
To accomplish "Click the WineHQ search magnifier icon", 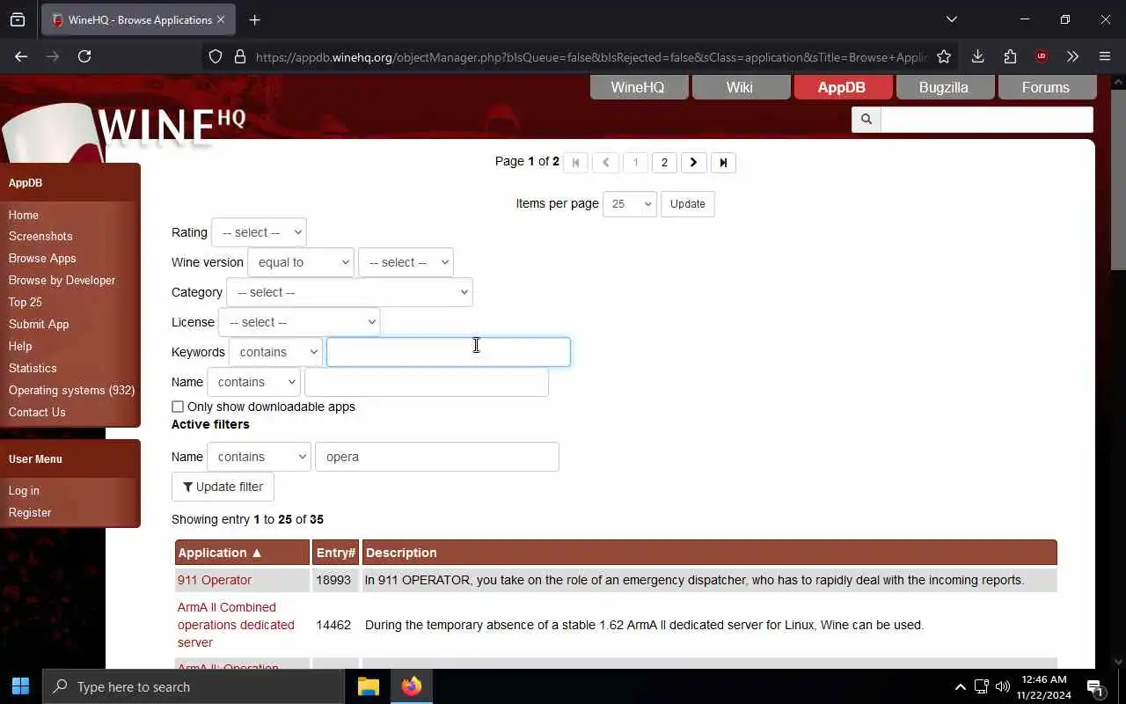I will 866,119.
